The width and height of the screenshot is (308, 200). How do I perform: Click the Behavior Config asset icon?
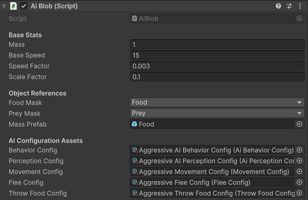[135, 150]
